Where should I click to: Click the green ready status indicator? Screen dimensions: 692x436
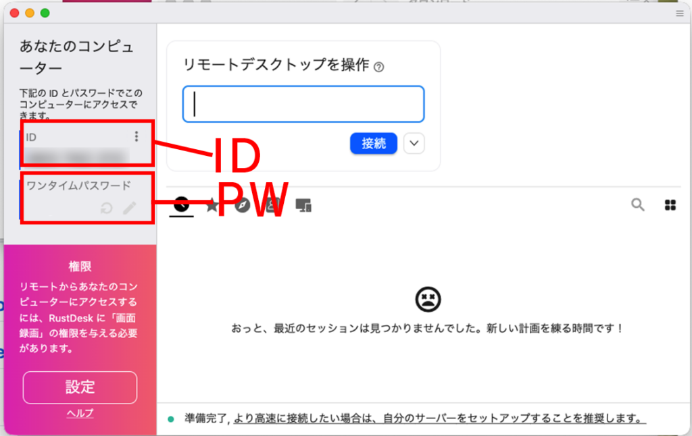point(171,418)
